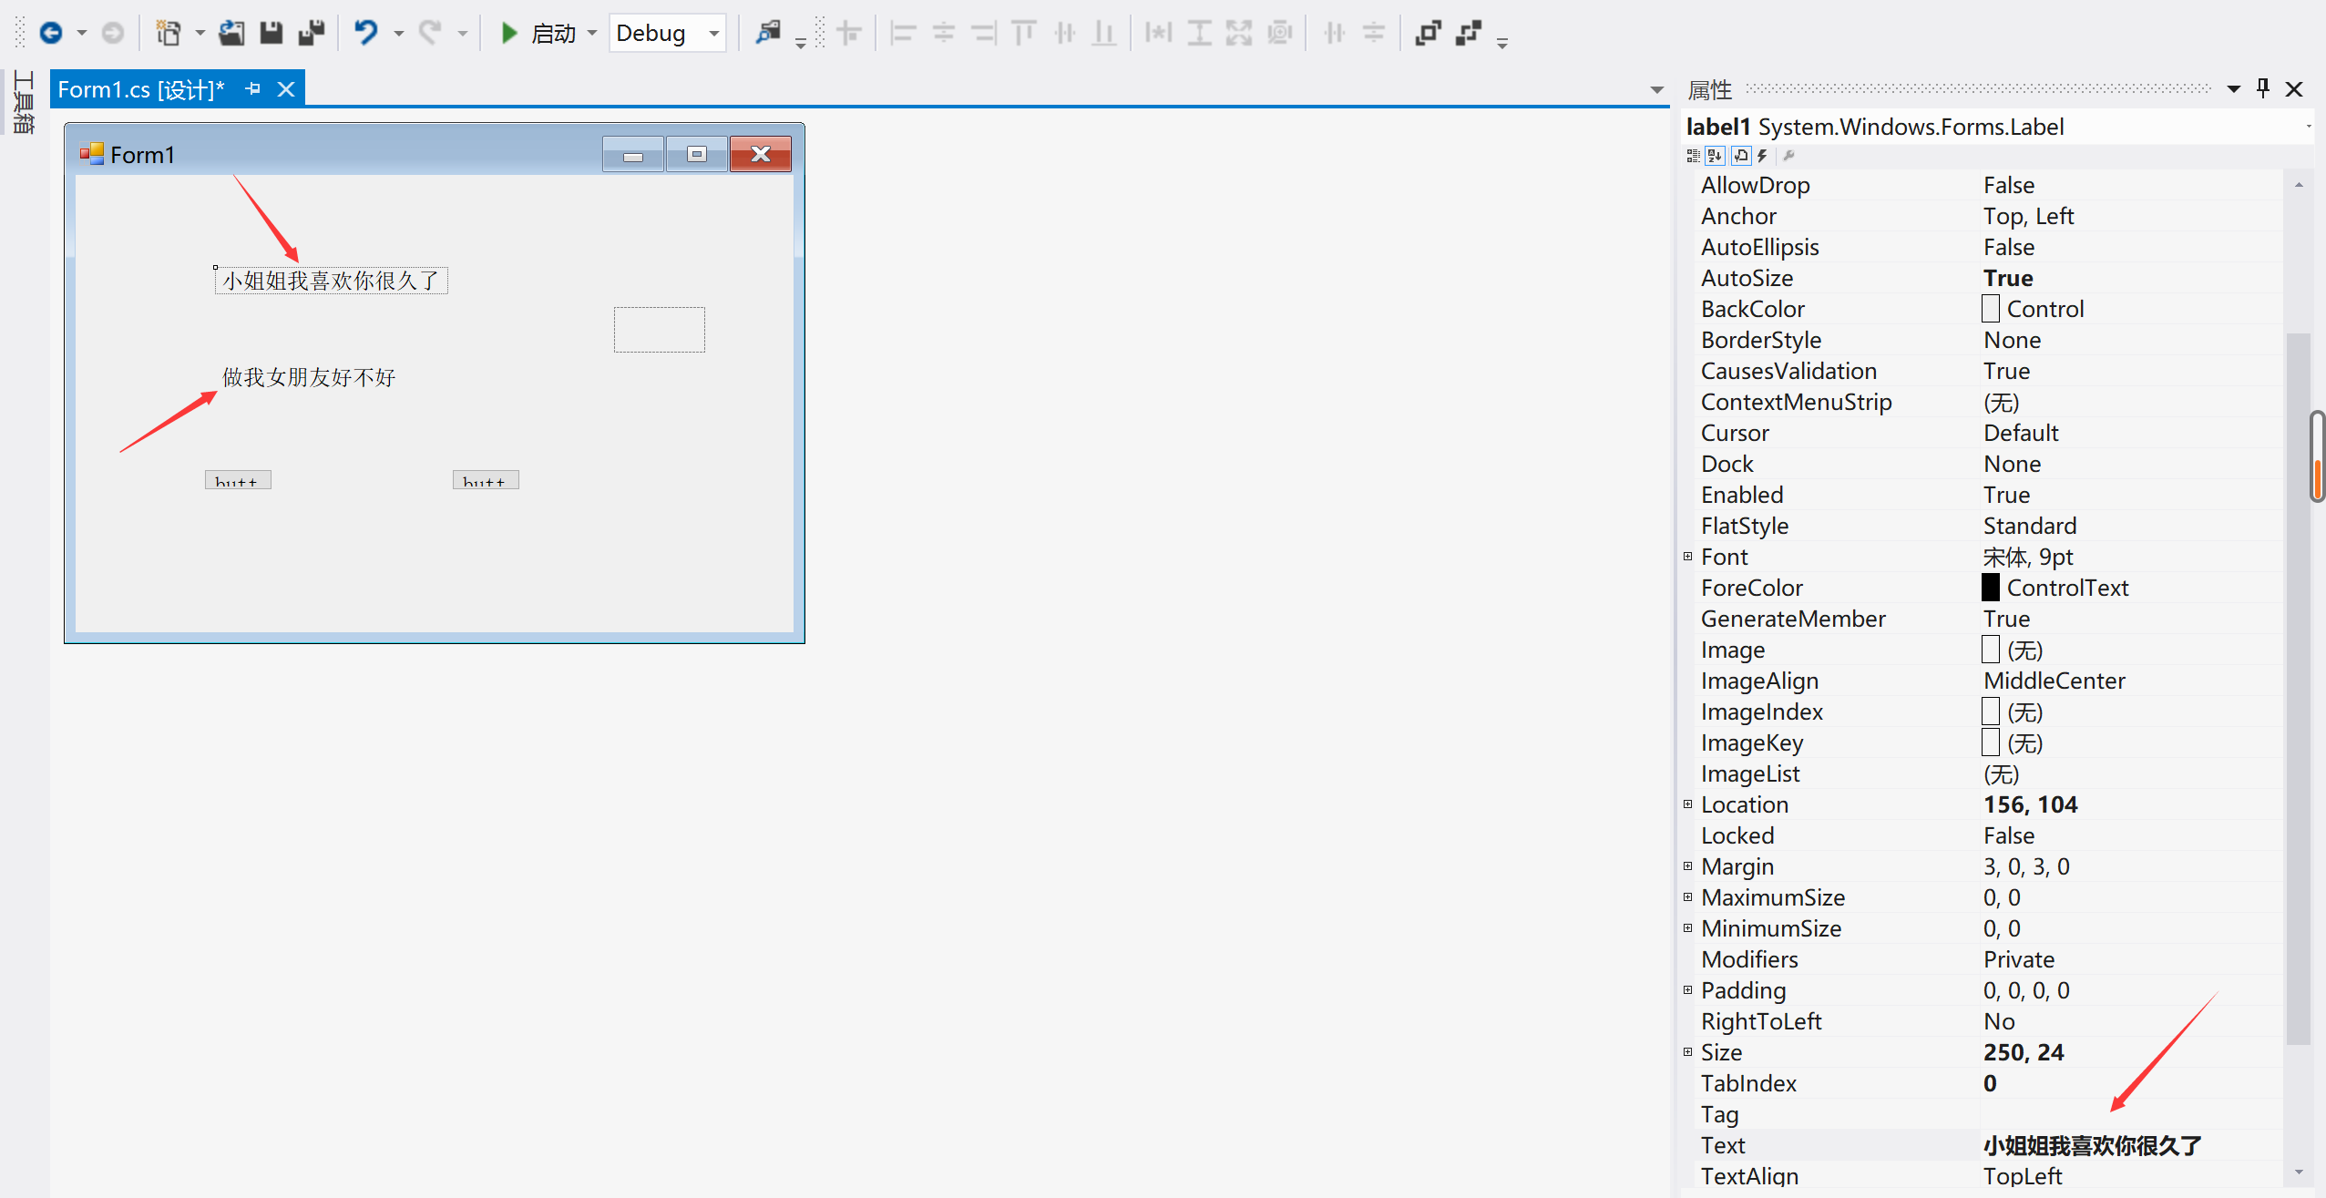
Task: Click the size to grid icon
Action: [1280, 34]
